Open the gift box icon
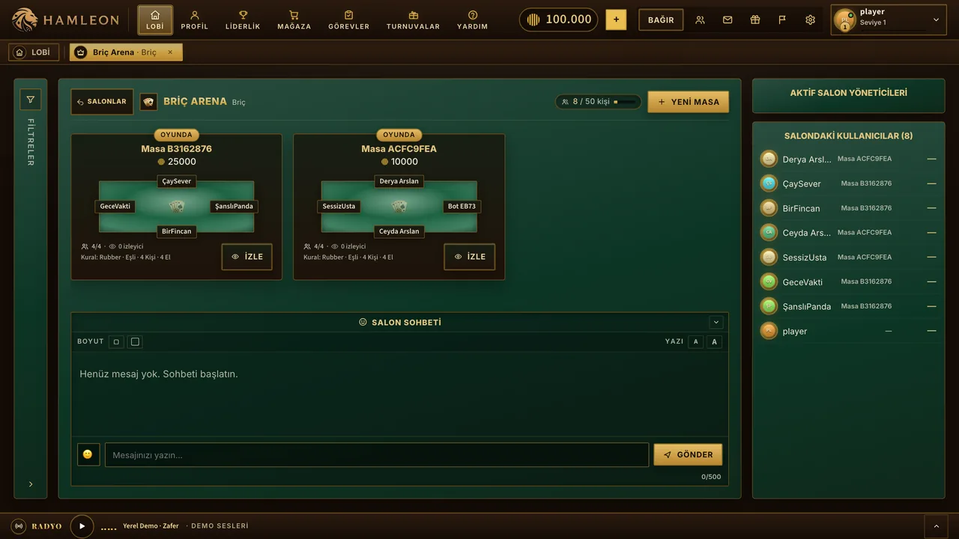The height and width of the screenshot is (539, 959). tap(755, 20)
